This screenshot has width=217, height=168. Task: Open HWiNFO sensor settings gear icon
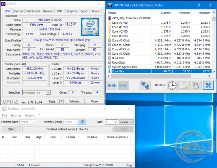(x=196, y=86)
